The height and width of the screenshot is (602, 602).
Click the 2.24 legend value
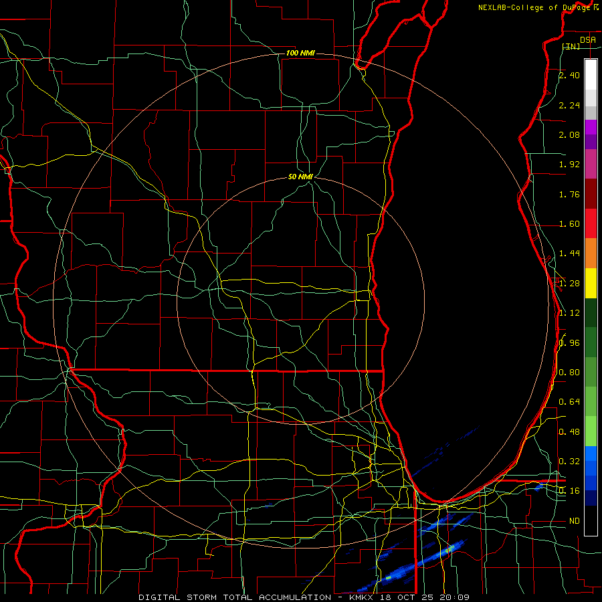(x=569, y=105)
